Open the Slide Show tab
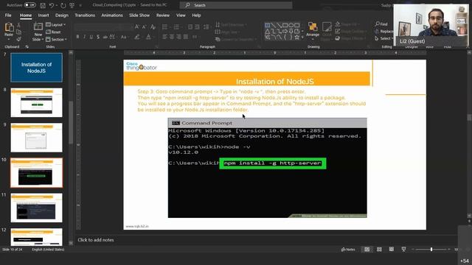The image size is (472, 265). pos(139,15)
